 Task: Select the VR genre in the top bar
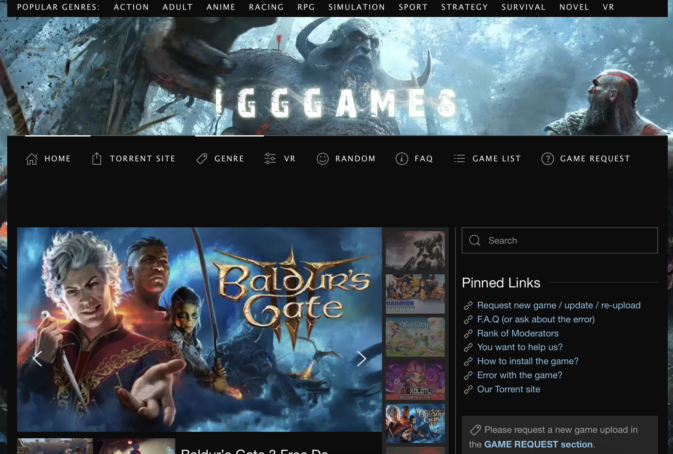[x=609, y=7]
